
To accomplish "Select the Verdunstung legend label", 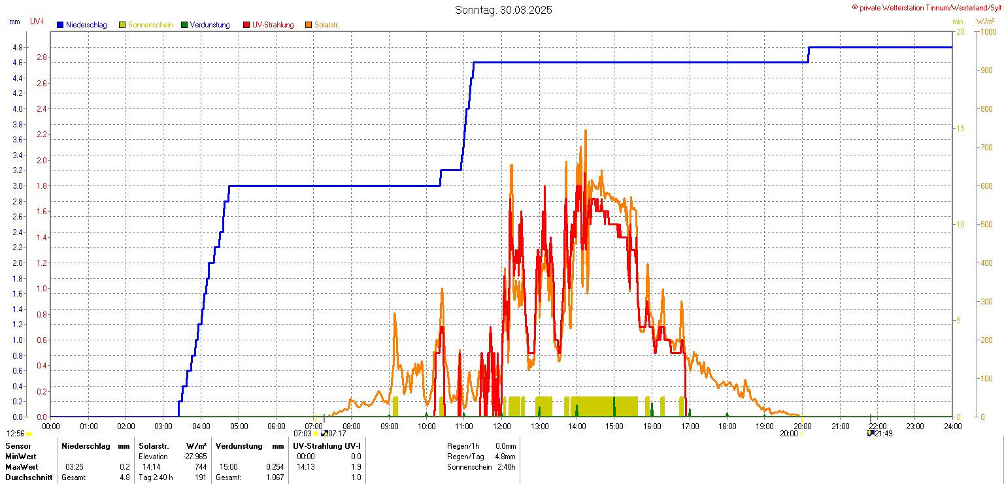I will coord(210,25).
